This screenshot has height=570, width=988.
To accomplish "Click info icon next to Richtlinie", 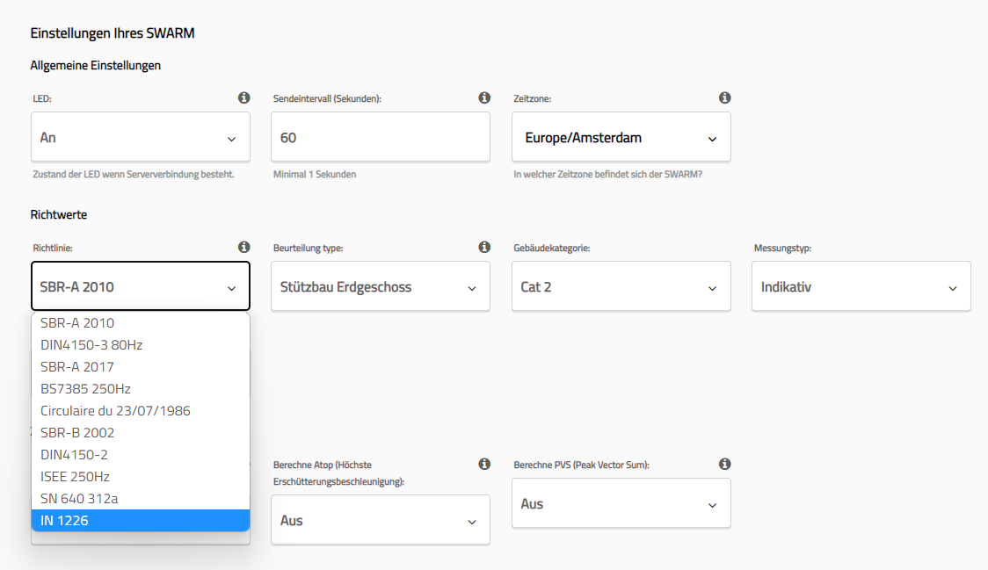I will coord(244,248).
